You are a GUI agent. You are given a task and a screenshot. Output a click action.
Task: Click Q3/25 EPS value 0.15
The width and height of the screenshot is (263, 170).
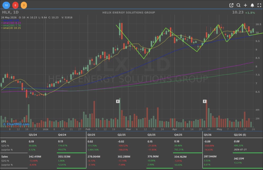point(150,142)
